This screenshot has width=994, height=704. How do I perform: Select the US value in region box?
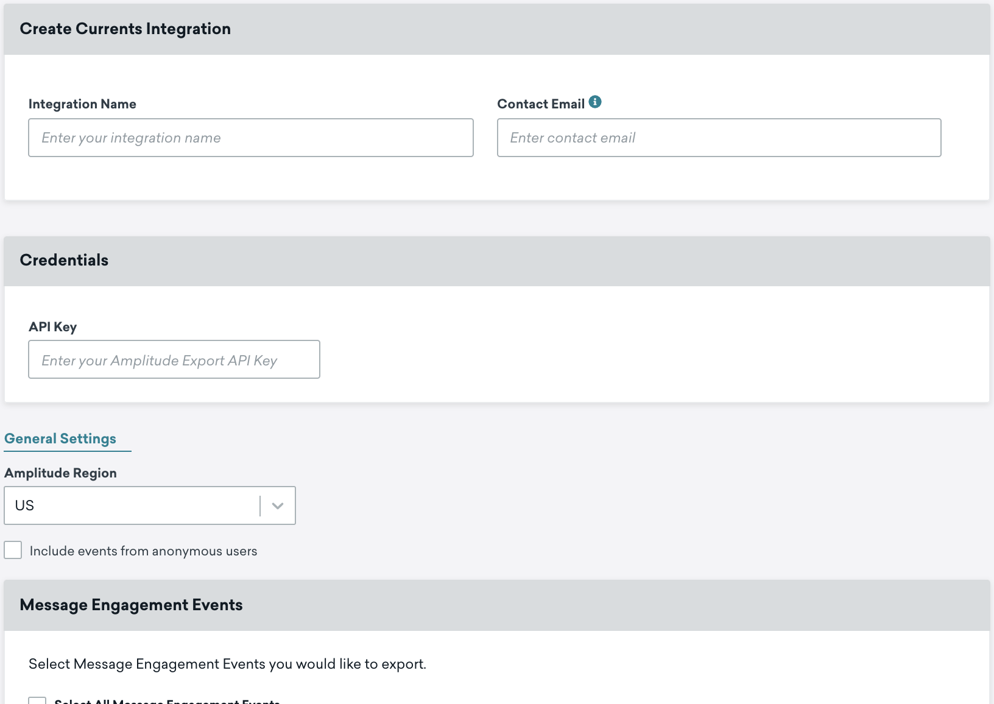(x=25, y=505)
